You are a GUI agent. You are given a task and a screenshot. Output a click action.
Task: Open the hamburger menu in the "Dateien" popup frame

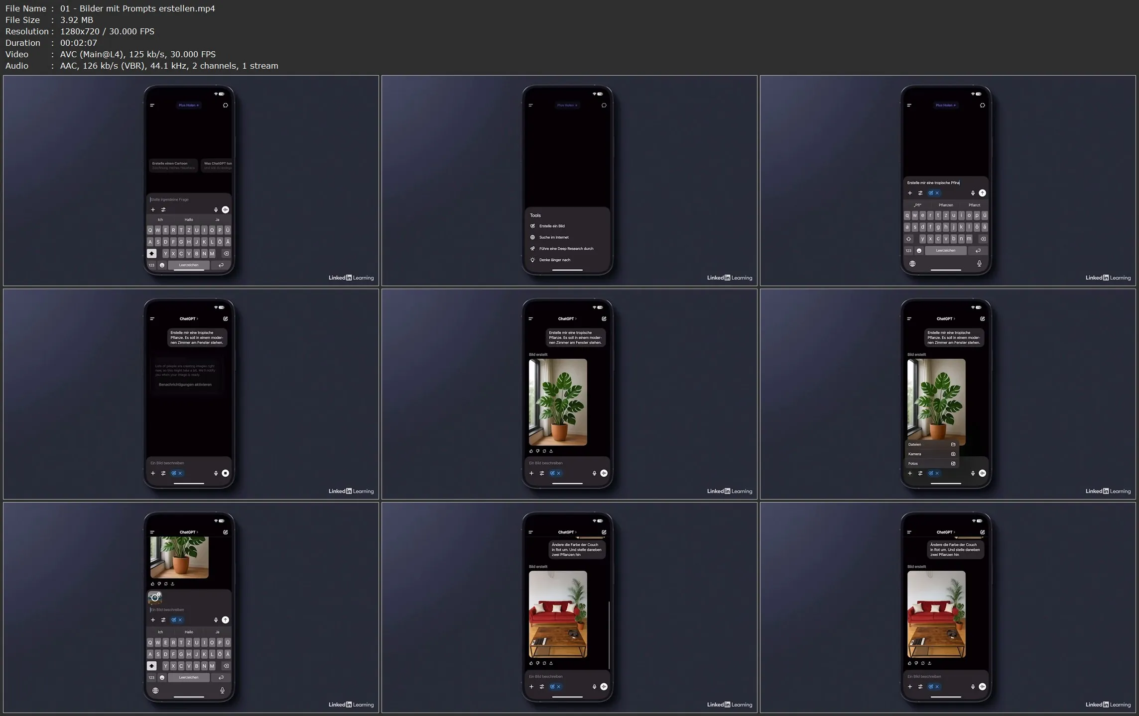909,319
